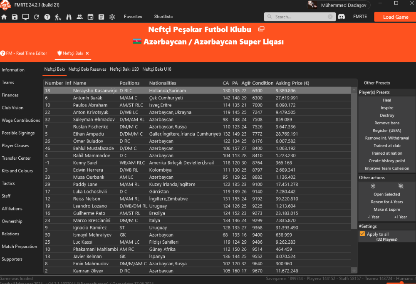This screenshot has width=416, height=284.
Task: Open the Shortlists menu
Action: [163, 17]
